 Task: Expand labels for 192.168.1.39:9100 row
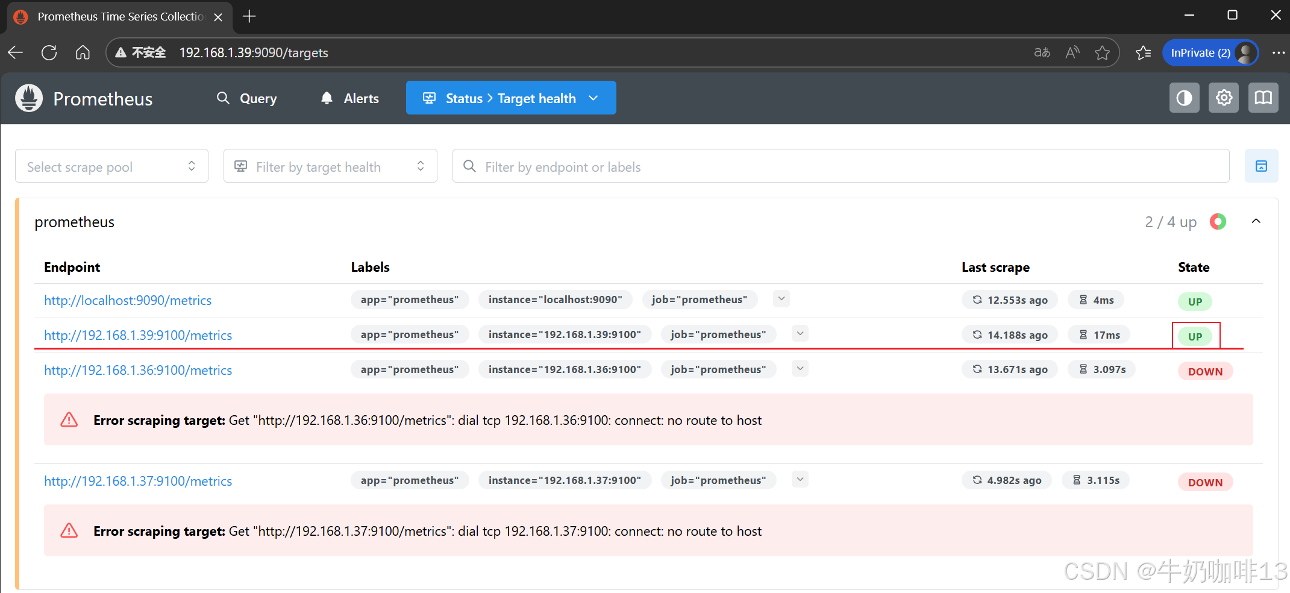click(x=800, y=334)
